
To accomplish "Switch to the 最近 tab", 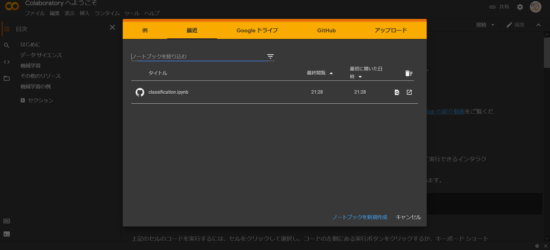I will pyautogui.click(x=192, y=30).
